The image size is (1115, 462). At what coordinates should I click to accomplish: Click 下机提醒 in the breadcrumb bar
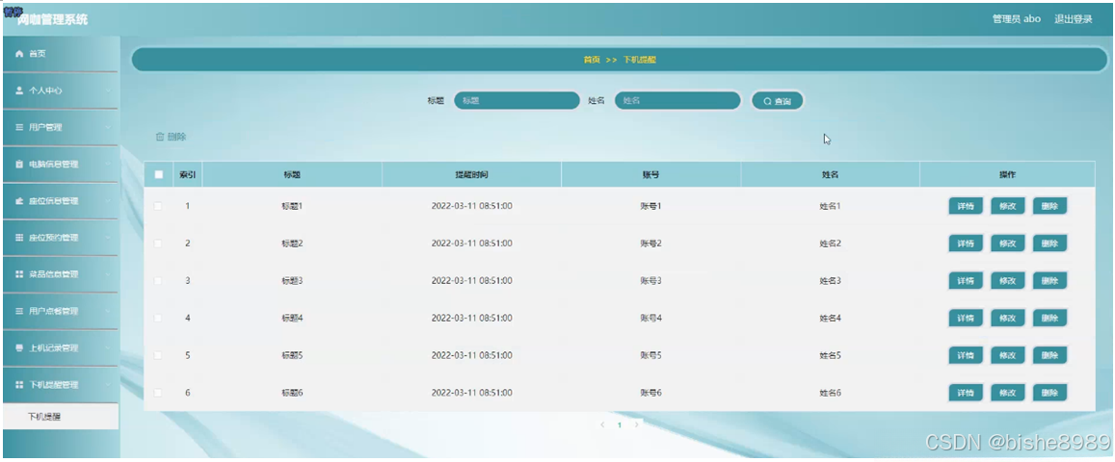click(x=639, y=61)
